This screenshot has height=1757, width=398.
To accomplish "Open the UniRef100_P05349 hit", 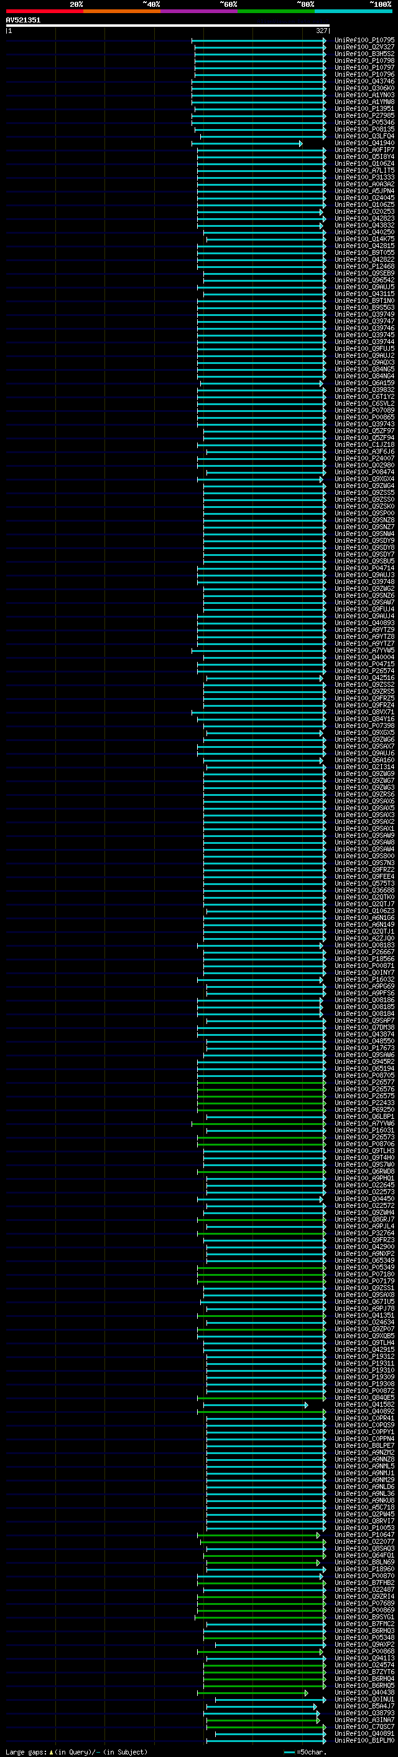I will (364, 1267).
